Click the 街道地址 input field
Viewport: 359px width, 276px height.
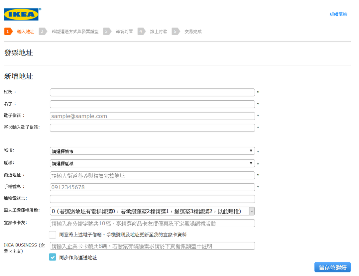(x=152, y=176)
